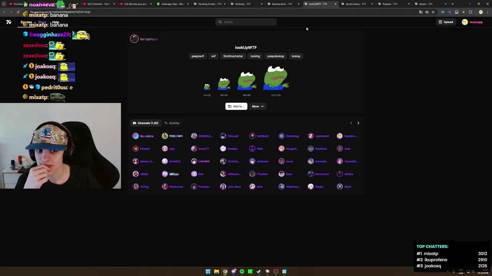
Task: Open the PEENPAPI channel
Action: (x=172, y=136)
